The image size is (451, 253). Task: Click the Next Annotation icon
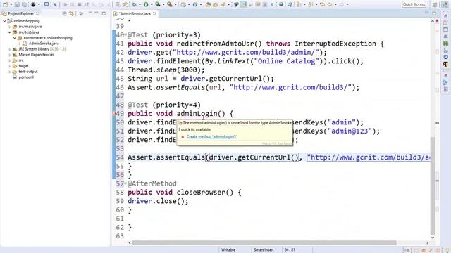point(299,4)
